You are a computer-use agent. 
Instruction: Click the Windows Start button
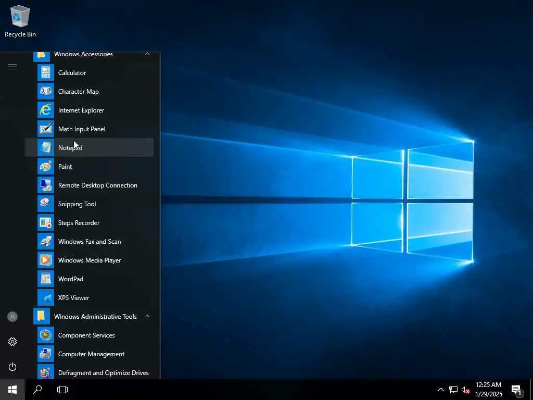[12, 390]
